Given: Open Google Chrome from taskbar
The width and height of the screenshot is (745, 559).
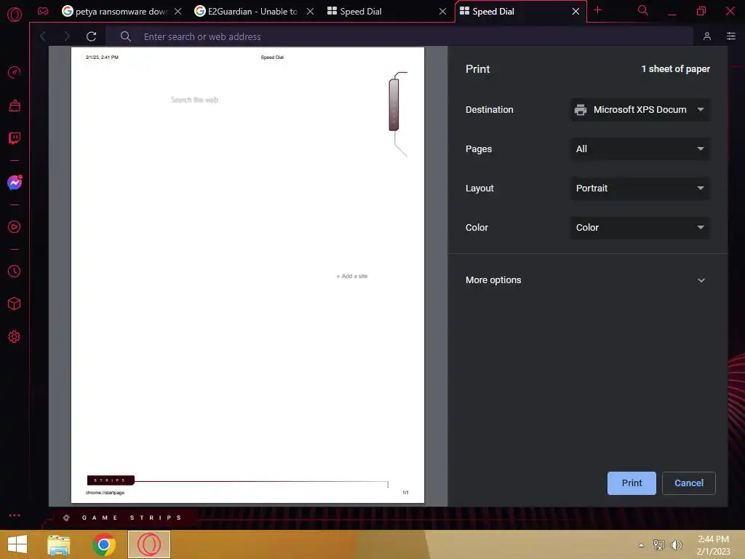Looking at the screenshot, I should (x=103, y=544).
